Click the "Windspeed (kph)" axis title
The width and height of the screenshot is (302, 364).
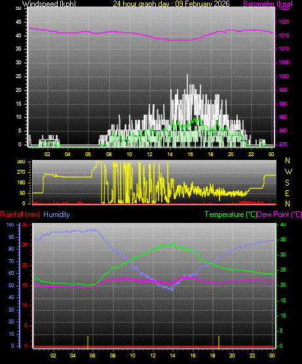49,4
